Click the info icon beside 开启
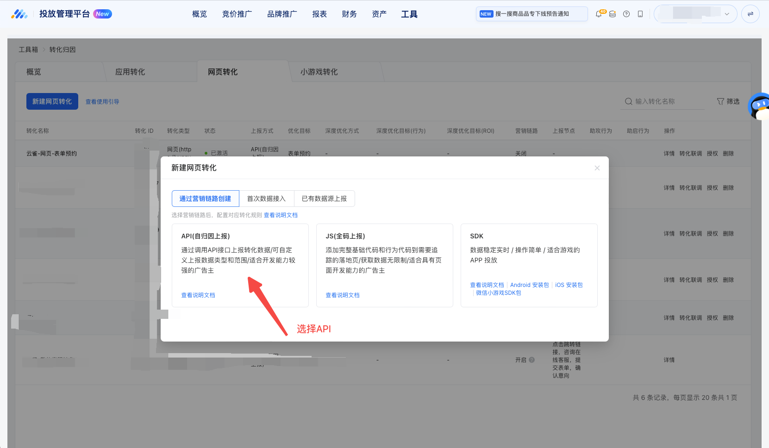The height and width of the screenshot is (448, 769). tap(531, 360)
